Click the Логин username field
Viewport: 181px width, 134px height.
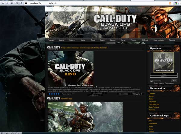[164, 74]
